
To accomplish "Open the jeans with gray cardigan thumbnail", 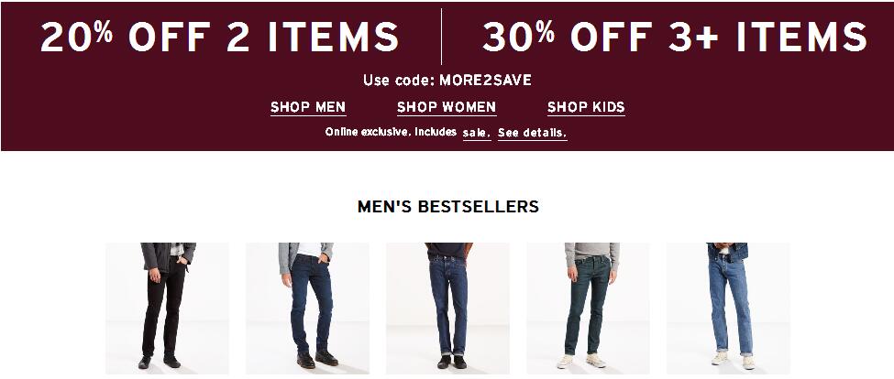I will click(307, 308).
